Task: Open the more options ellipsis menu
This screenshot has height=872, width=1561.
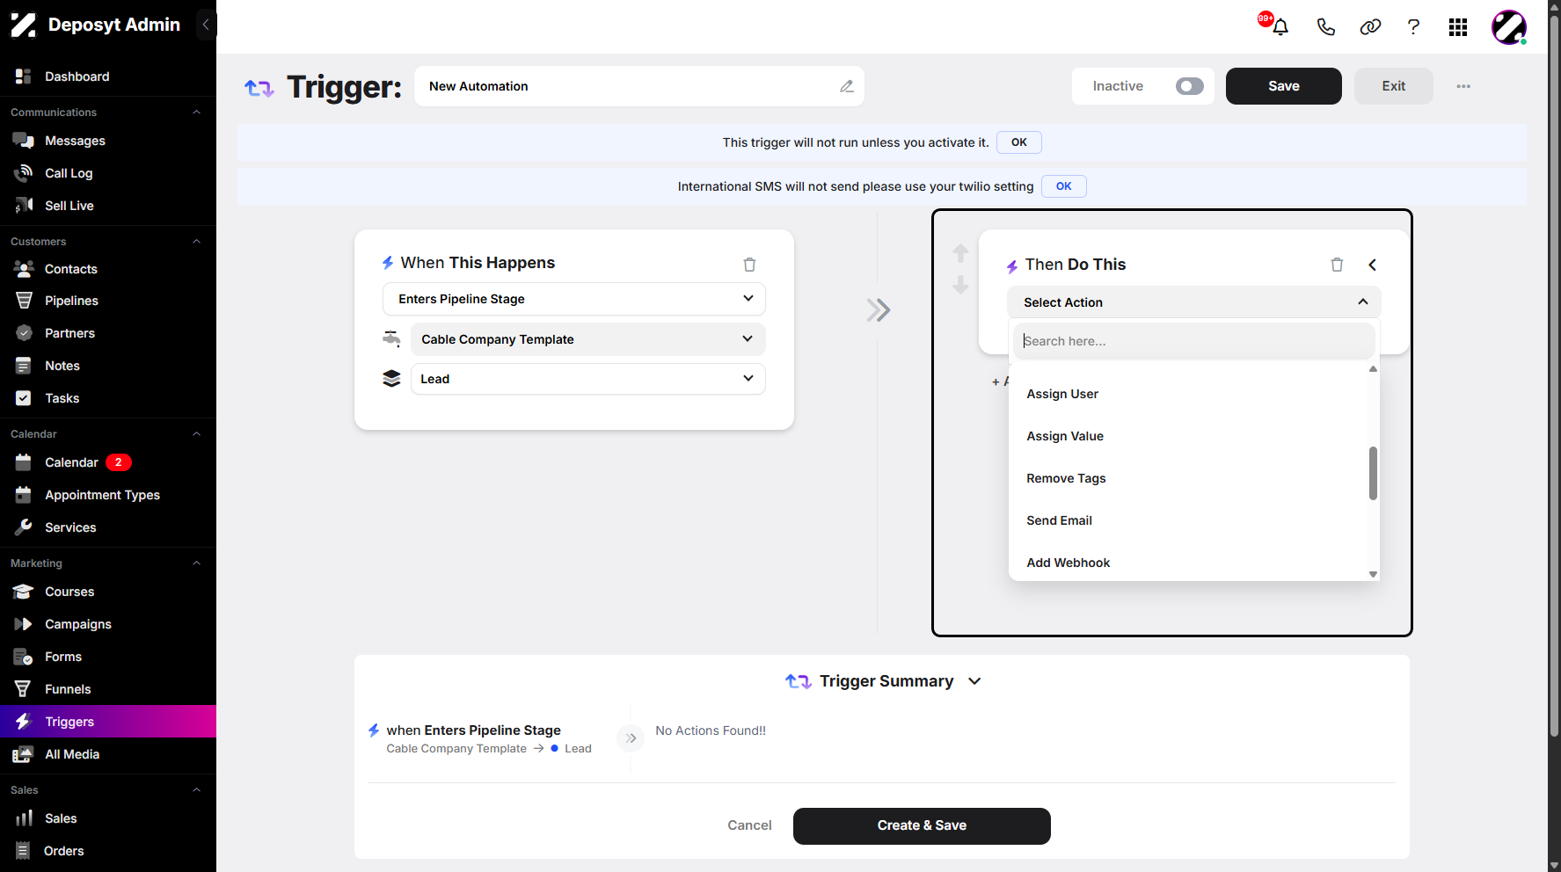Action: pyautogui.click(x=1463, y=86)
